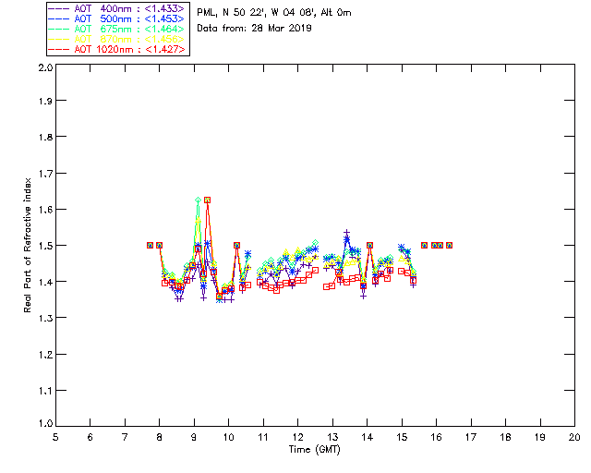Click the y-axis tick label 1.8
591x473 pixels.
tap(45, 137)
